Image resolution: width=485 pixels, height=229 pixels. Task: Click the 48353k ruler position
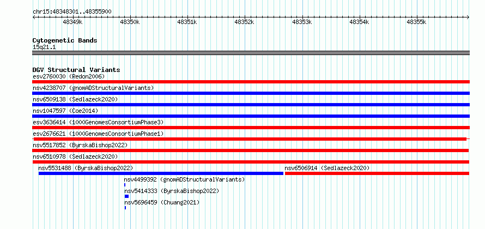click(302, 22)
